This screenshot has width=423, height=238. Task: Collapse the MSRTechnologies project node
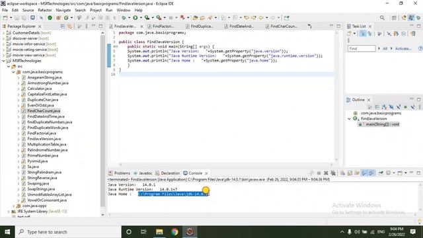(x=4, y=61)
